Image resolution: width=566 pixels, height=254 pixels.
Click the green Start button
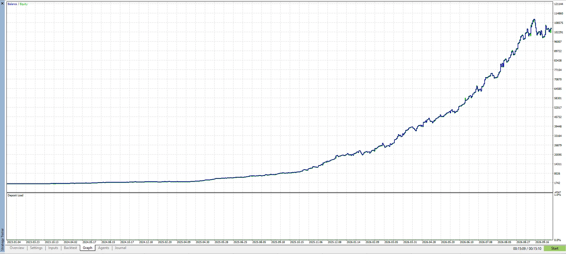pos(555,248)
